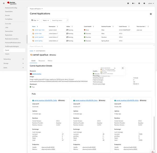This screenshot has width=157, height=153.
Task: Expand the Networking sidebar section
Action: pyautogui.click(x=10, y=59)
